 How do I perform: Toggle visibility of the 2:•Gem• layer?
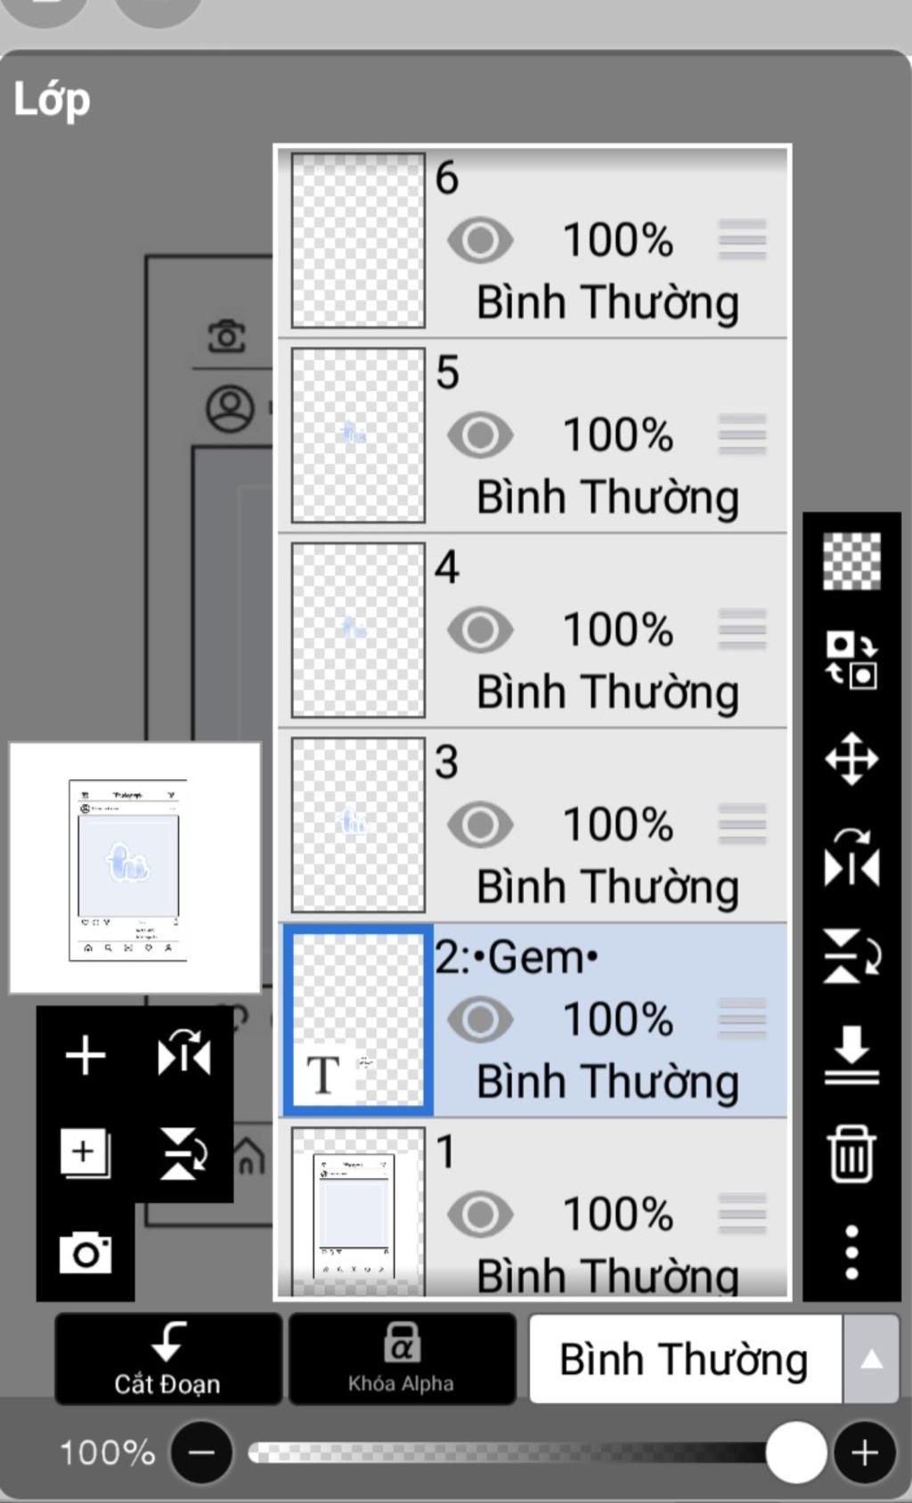(480, 1020)
